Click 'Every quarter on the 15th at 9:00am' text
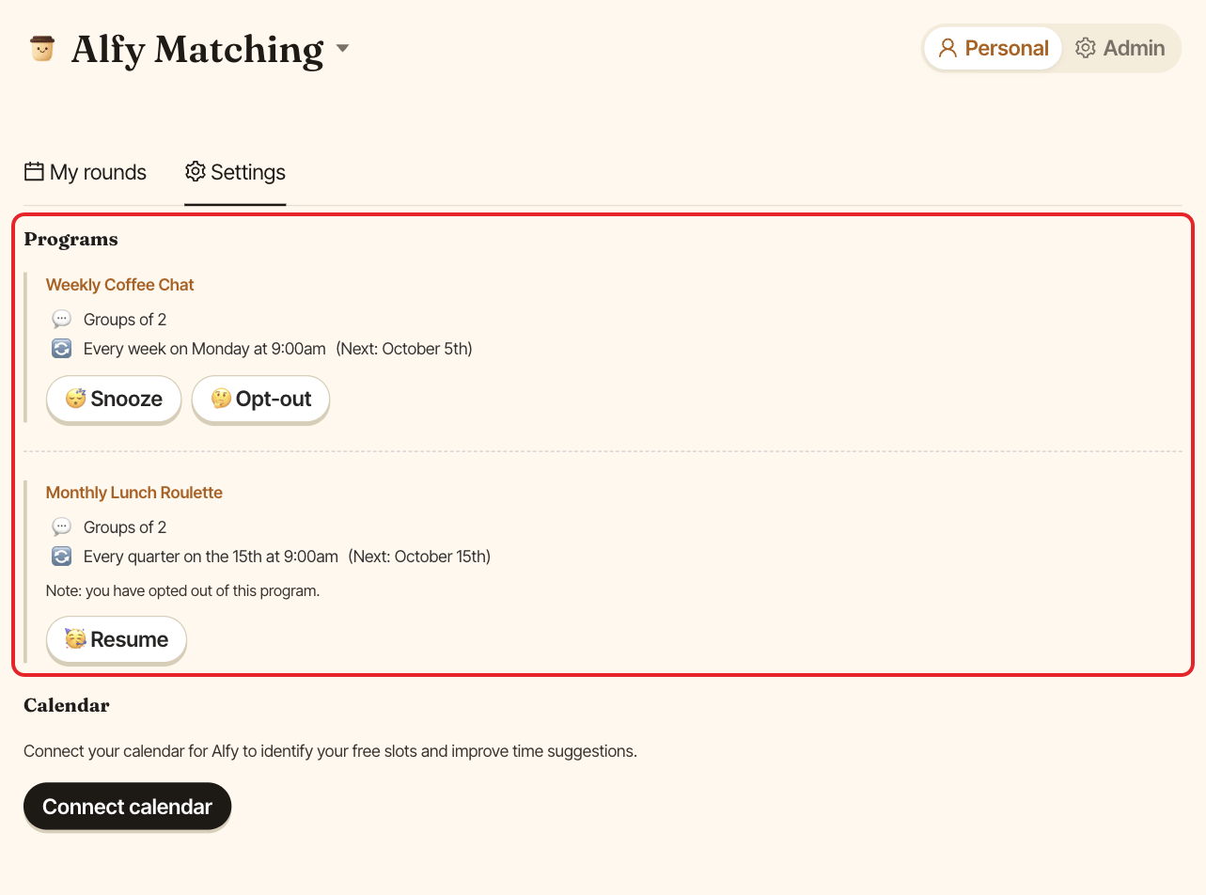Image resolution: width=1206 pixels, height=895 pixels. pyautogui.click(x=211, y=557)
